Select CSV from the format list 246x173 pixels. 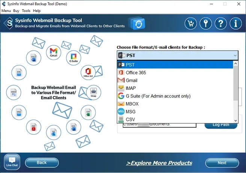(175, 119)
